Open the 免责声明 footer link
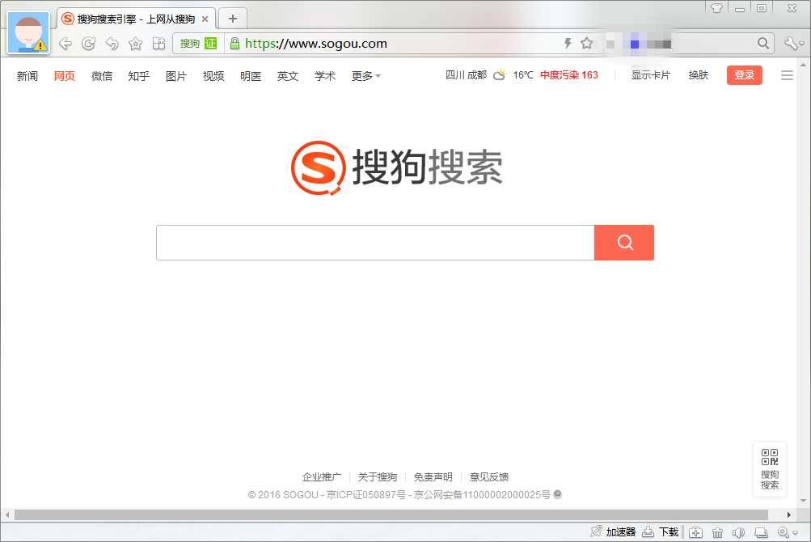This screenshot has height=542, width=811. 433,476
